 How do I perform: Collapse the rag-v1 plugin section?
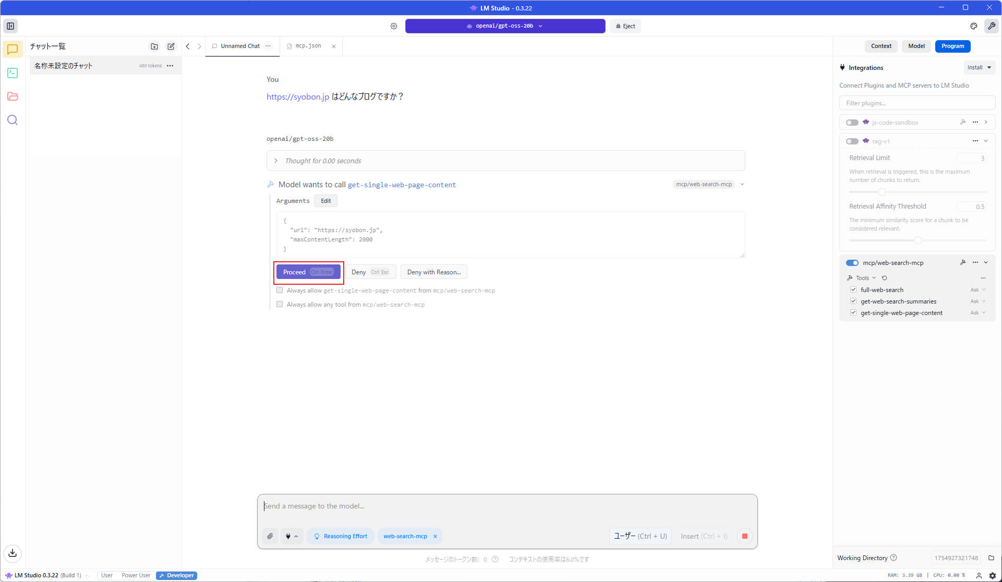tap(986, 141)
